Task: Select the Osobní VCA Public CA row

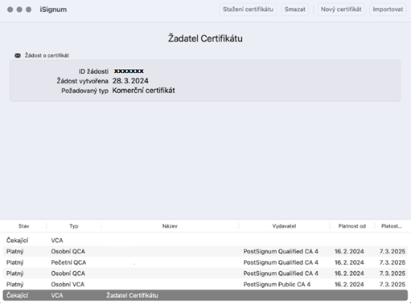Action: (205, 284)
